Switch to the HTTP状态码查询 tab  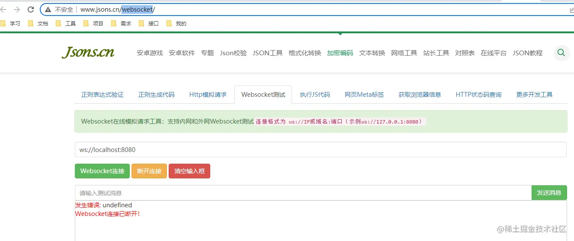tap(478, 95)
